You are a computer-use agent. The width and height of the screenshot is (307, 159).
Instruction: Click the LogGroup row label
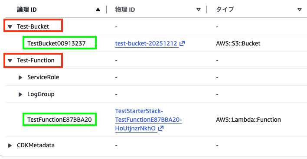click(41, 94)
